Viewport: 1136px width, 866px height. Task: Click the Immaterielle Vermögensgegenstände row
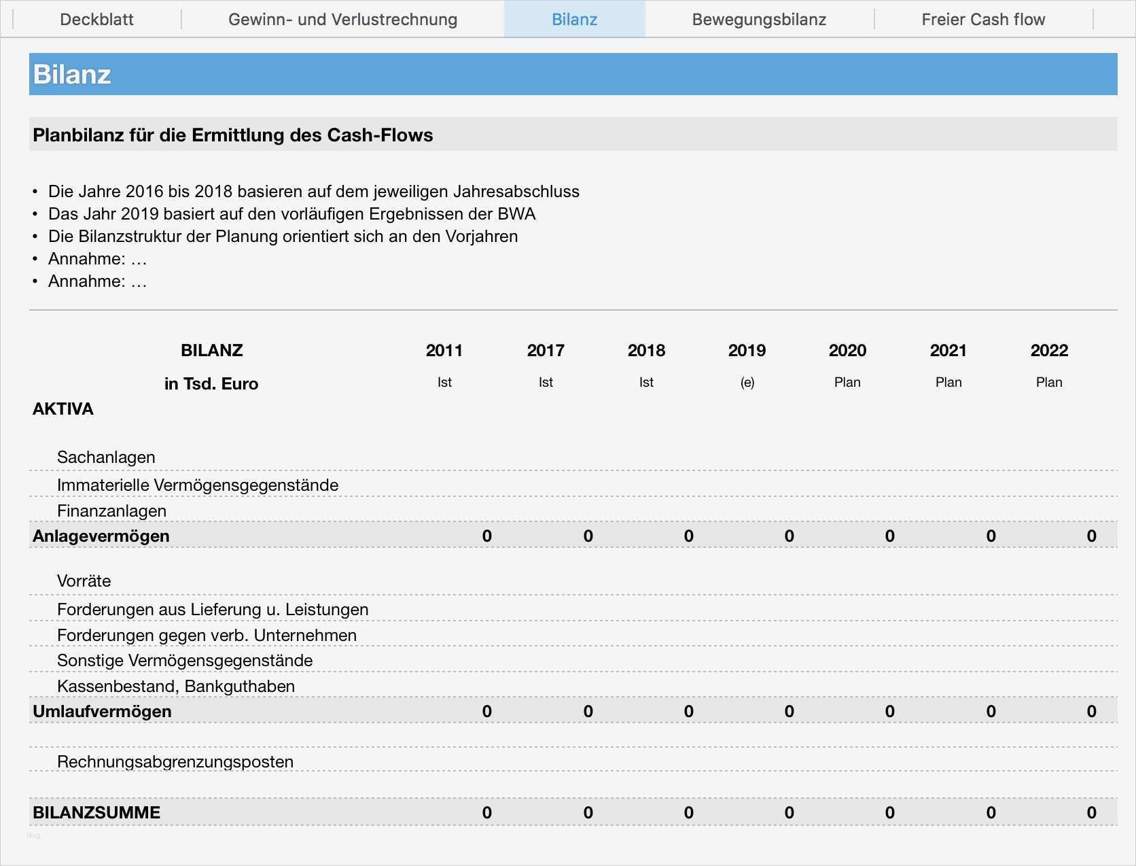pos(197,485)
